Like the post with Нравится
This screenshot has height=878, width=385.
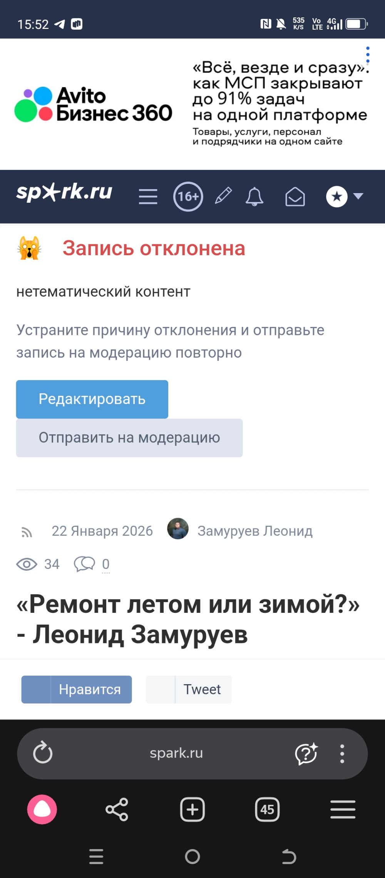77,689
